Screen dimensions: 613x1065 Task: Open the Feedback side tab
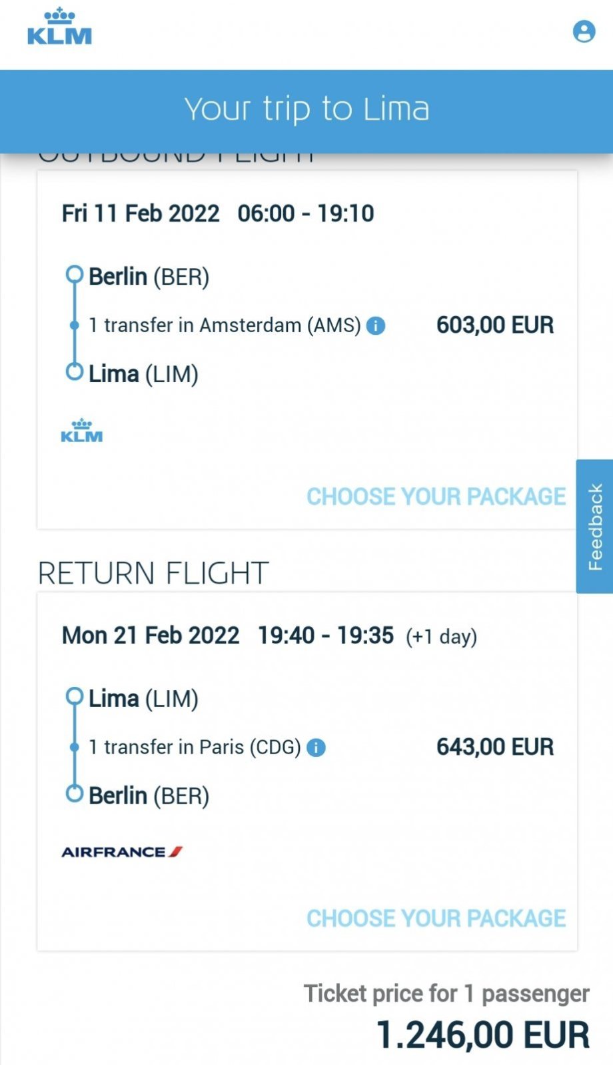[x=594, y=526]
